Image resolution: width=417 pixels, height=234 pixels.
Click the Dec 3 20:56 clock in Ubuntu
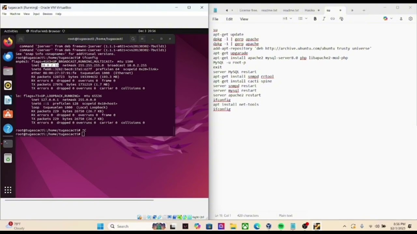147,31
